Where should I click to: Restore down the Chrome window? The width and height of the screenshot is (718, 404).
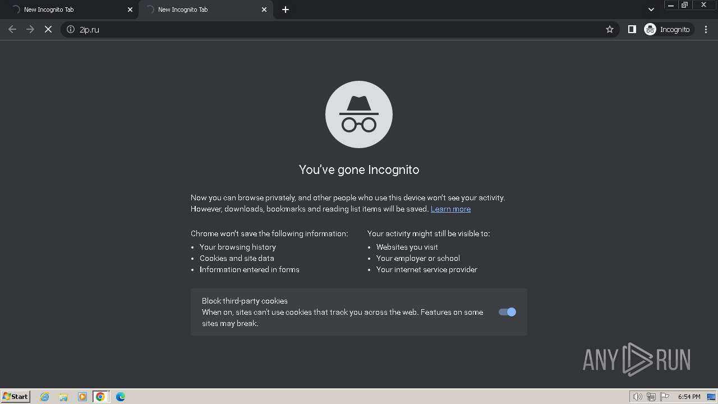pyautogui.click(x=684, y=5)
